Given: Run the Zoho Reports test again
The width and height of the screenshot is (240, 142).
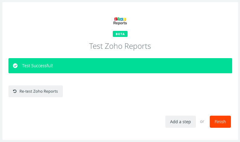Looking at the screenshot, I should 36,91.
